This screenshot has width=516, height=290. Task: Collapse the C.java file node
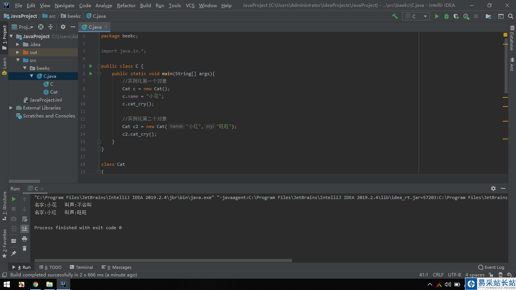point(32,76)
